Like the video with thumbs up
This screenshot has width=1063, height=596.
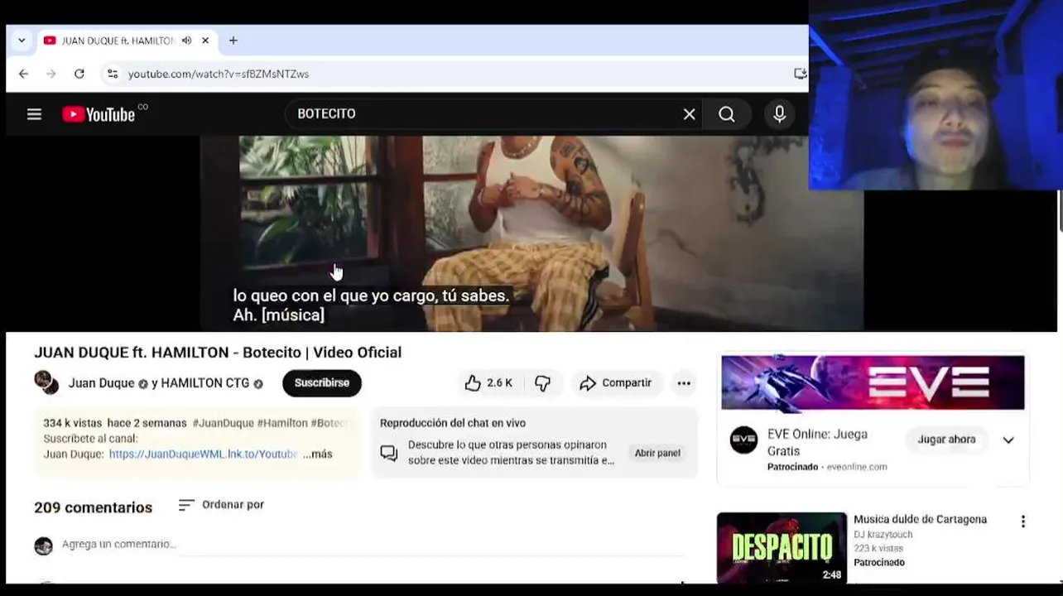coord(488,382)
